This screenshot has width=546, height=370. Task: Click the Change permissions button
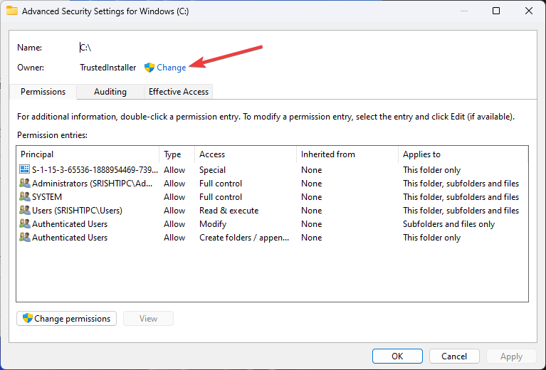coord(66,319)
